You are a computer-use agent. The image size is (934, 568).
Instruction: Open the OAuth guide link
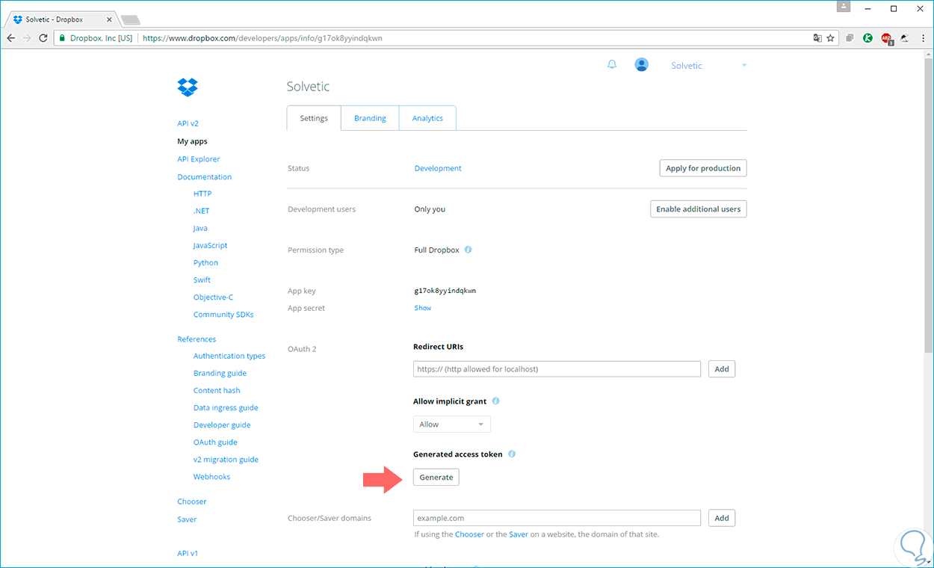215,442
